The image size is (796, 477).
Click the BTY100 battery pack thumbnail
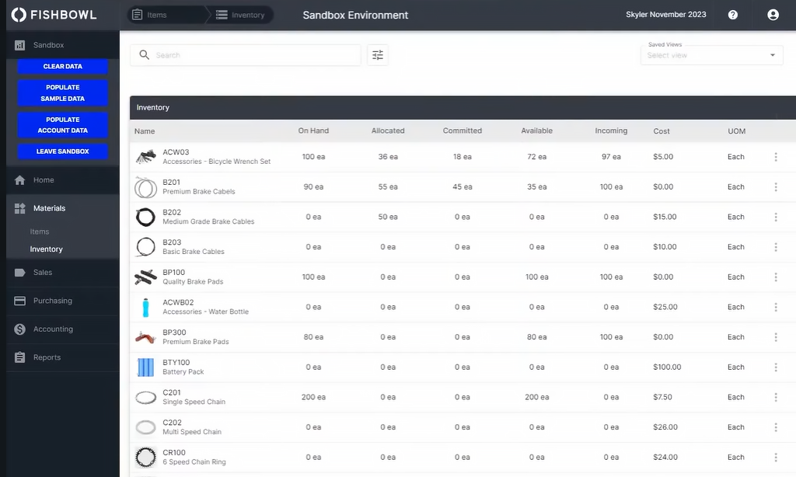pyautogui.click(x=145, y=367)
